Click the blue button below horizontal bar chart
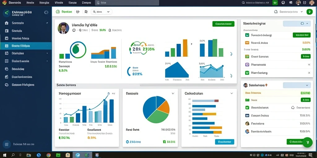The height and width of the screenshot is (158, 317). (x=225, y=142)
